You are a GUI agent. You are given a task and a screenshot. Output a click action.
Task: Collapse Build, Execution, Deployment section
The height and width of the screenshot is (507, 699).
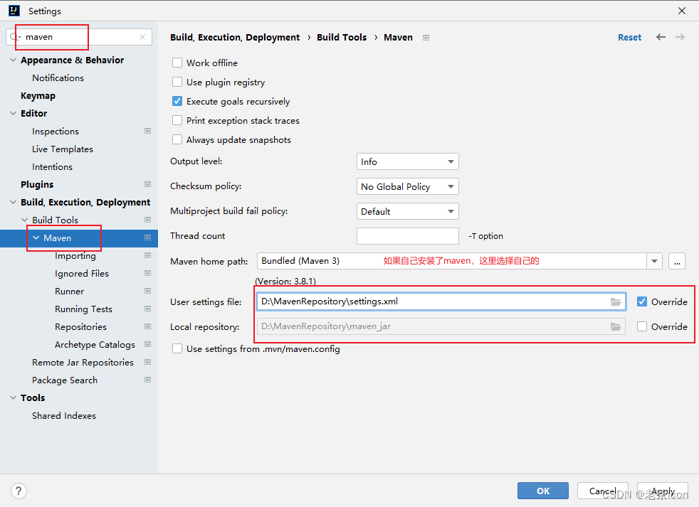point(13,202)
